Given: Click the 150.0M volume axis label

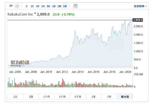Looking at the screenshot, I should click(x=138, y=74).
